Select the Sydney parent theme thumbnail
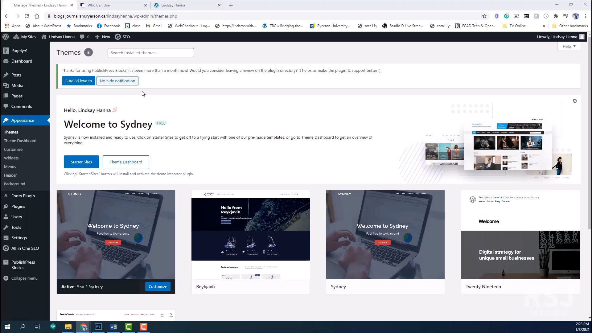The height and width of the screenshot is (333, 592). pyautogui.click(x=385, y=235)
